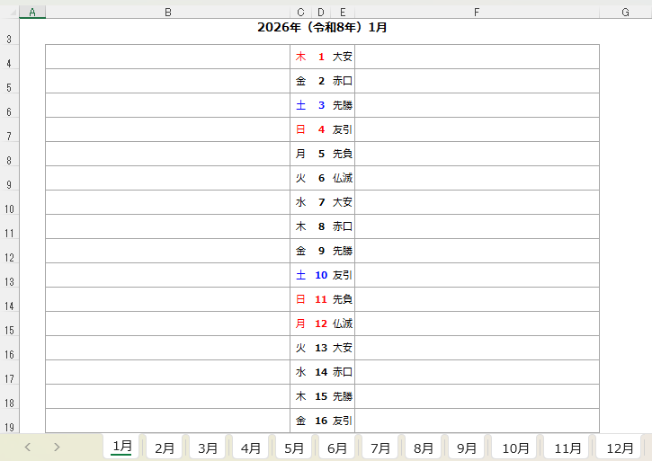Switch to the 10月 sheet tab
The image size is (652, 461).
point(515,448)
